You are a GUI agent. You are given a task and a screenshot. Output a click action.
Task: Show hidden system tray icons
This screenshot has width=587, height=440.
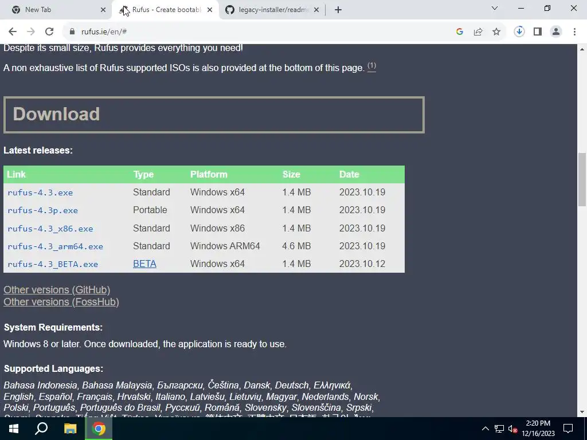click(485, 429)
